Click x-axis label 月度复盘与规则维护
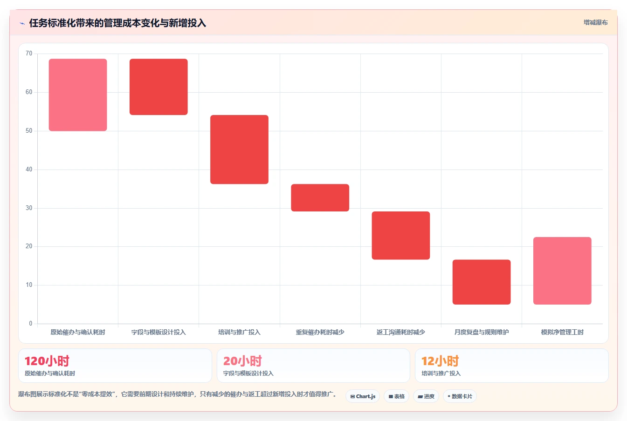Screen dimensions: 627x421 [x=482, y=332]
